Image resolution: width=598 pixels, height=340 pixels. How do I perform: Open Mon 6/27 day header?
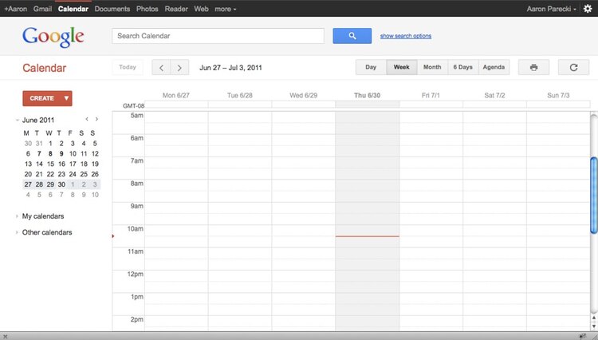tap(176, 96)
